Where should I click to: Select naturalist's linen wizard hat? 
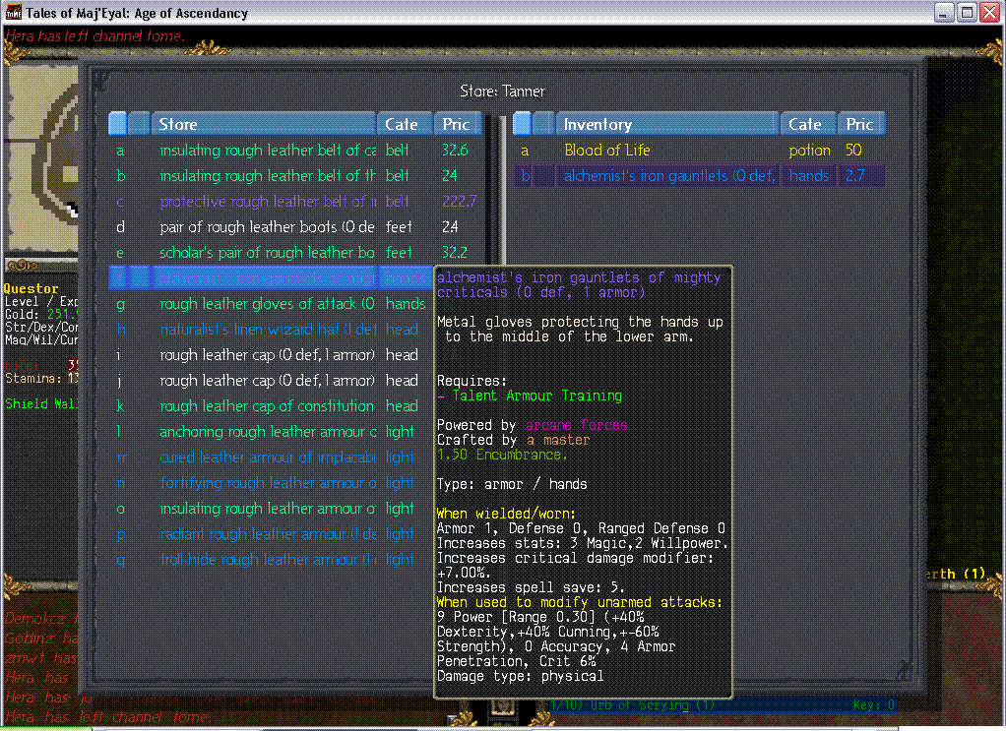(x=272, y=329)
